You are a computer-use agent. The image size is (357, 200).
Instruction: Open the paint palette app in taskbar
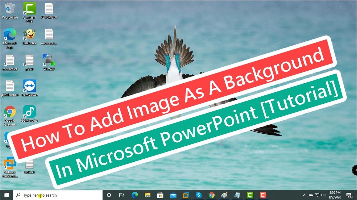click(x=224, y=195)
